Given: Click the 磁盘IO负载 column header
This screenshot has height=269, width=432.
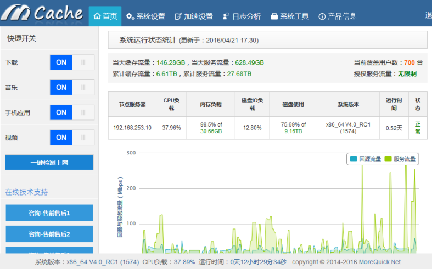Looking at the screenshot, I should coord(253,104).
